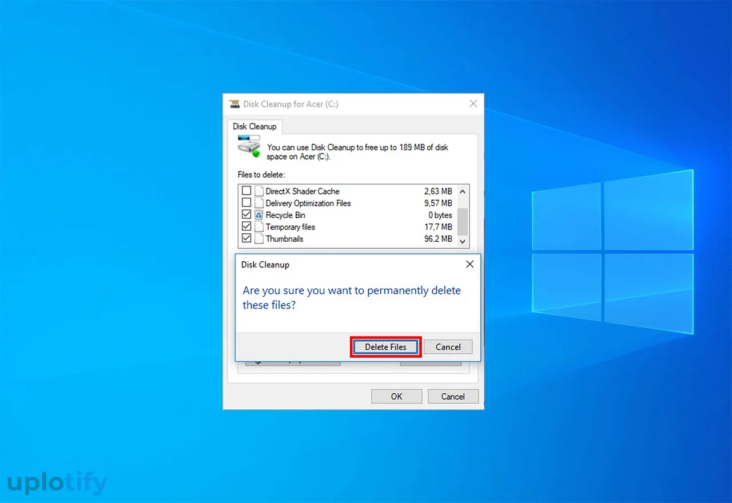The width and height of the screenshot is (732, 503).
Task: Check the DirectX Shader Cache checkbox
Action: coord(246,191)
